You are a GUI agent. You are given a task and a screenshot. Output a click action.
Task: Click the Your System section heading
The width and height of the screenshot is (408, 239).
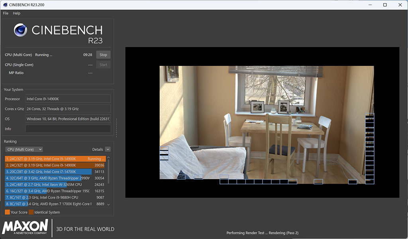(14, 89)
